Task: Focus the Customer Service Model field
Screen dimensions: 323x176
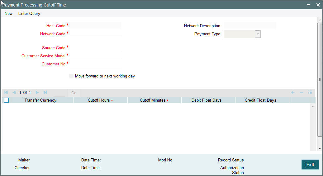Action: [95, 56]
